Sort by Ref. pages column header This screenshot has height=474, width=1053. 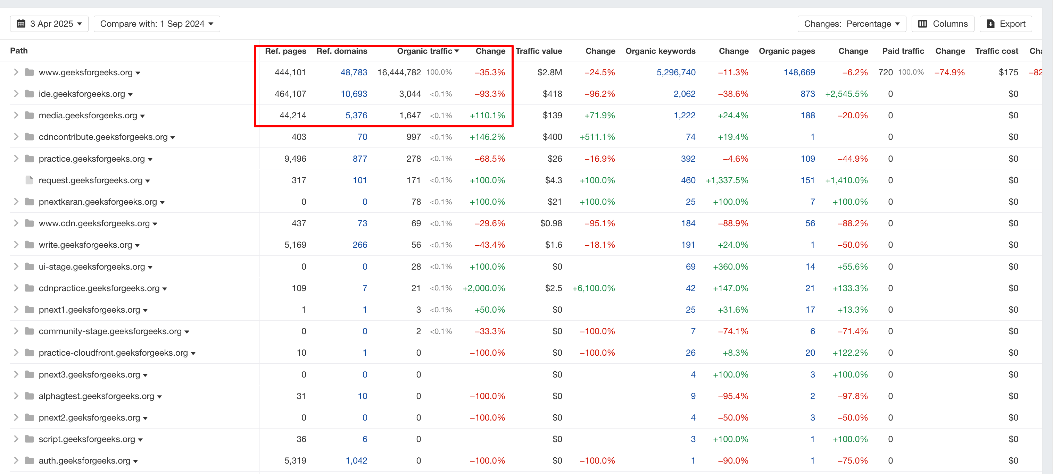pyautogui.click(x=285, y=51)
